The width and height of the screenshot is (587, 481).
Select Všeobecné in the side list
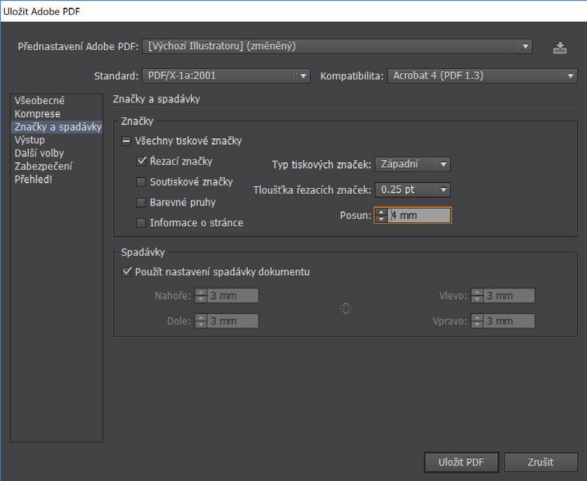tap(57, 100)
